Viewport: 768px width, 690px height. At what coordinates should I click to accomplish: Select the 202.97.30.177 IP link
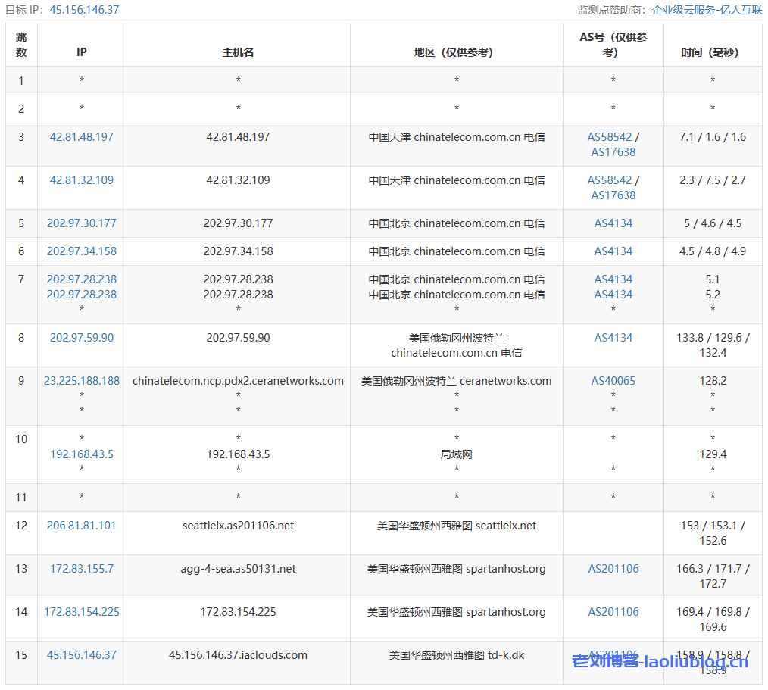pyautogui.click(x=82, y=223)
